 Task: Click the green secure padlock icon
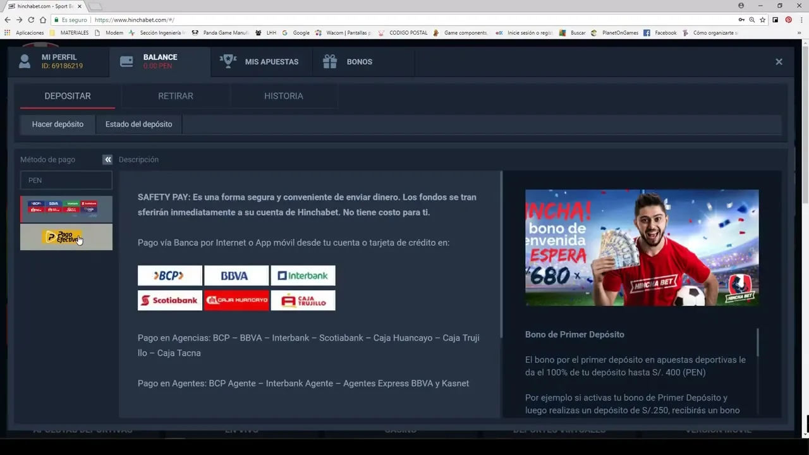coord(56,20)
